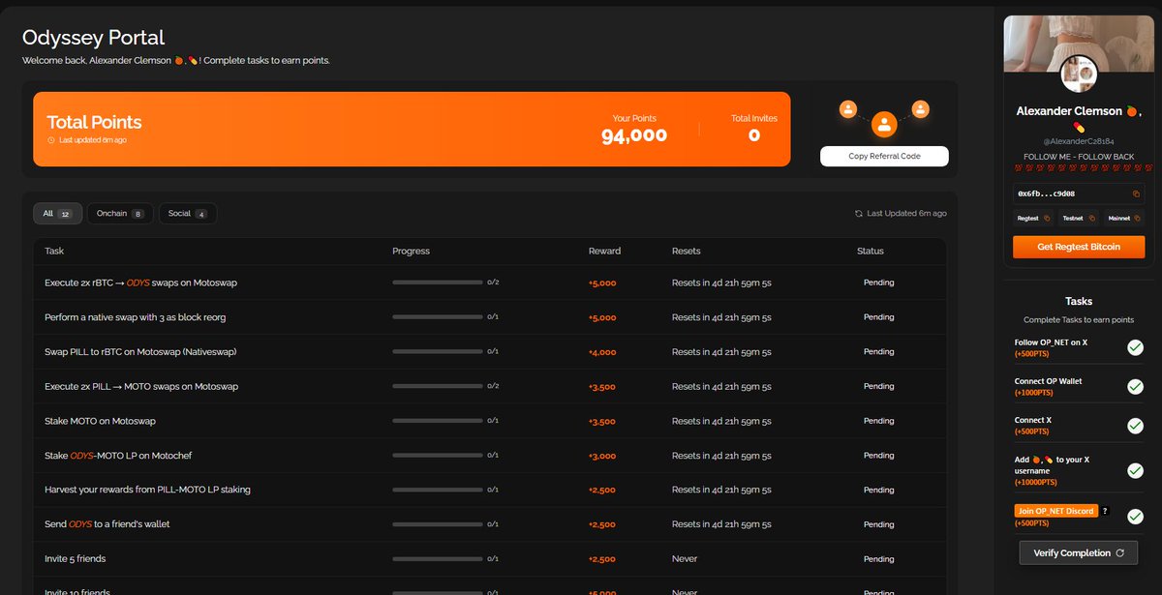Image resolution: width=1162 pixels, height=595 pixels.
Task: Click the left user icon above Copy Referral Code
Action: [x=847, y=109]
